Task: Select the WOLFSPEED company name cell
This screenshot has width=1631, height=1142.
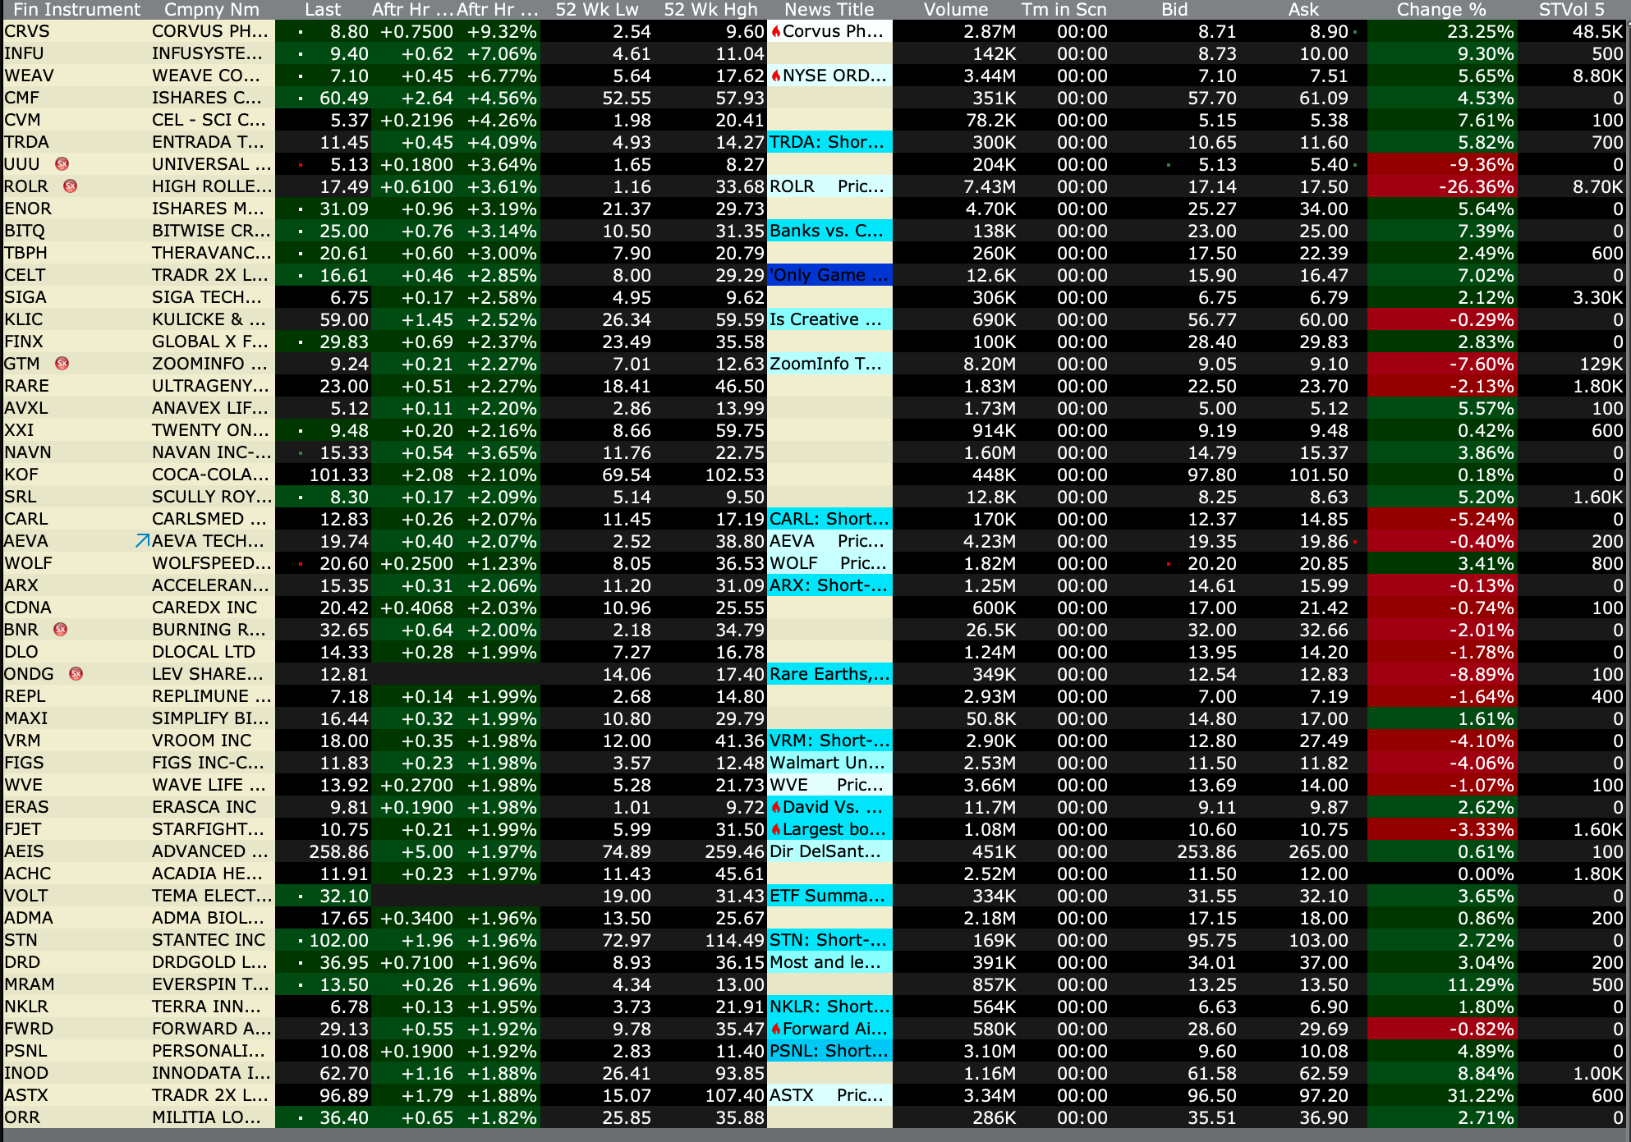Action: 211,563
